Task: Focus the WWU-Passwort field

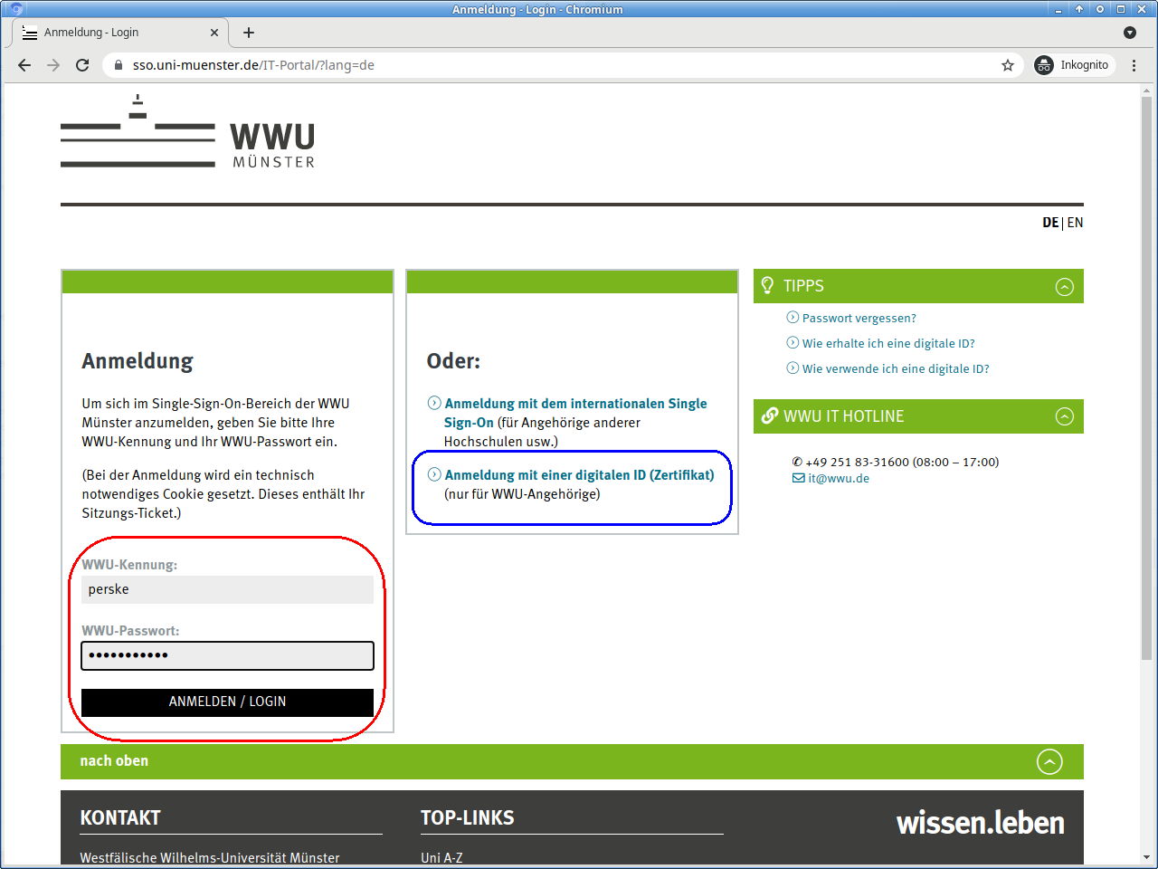Action: tap(227, 656)
